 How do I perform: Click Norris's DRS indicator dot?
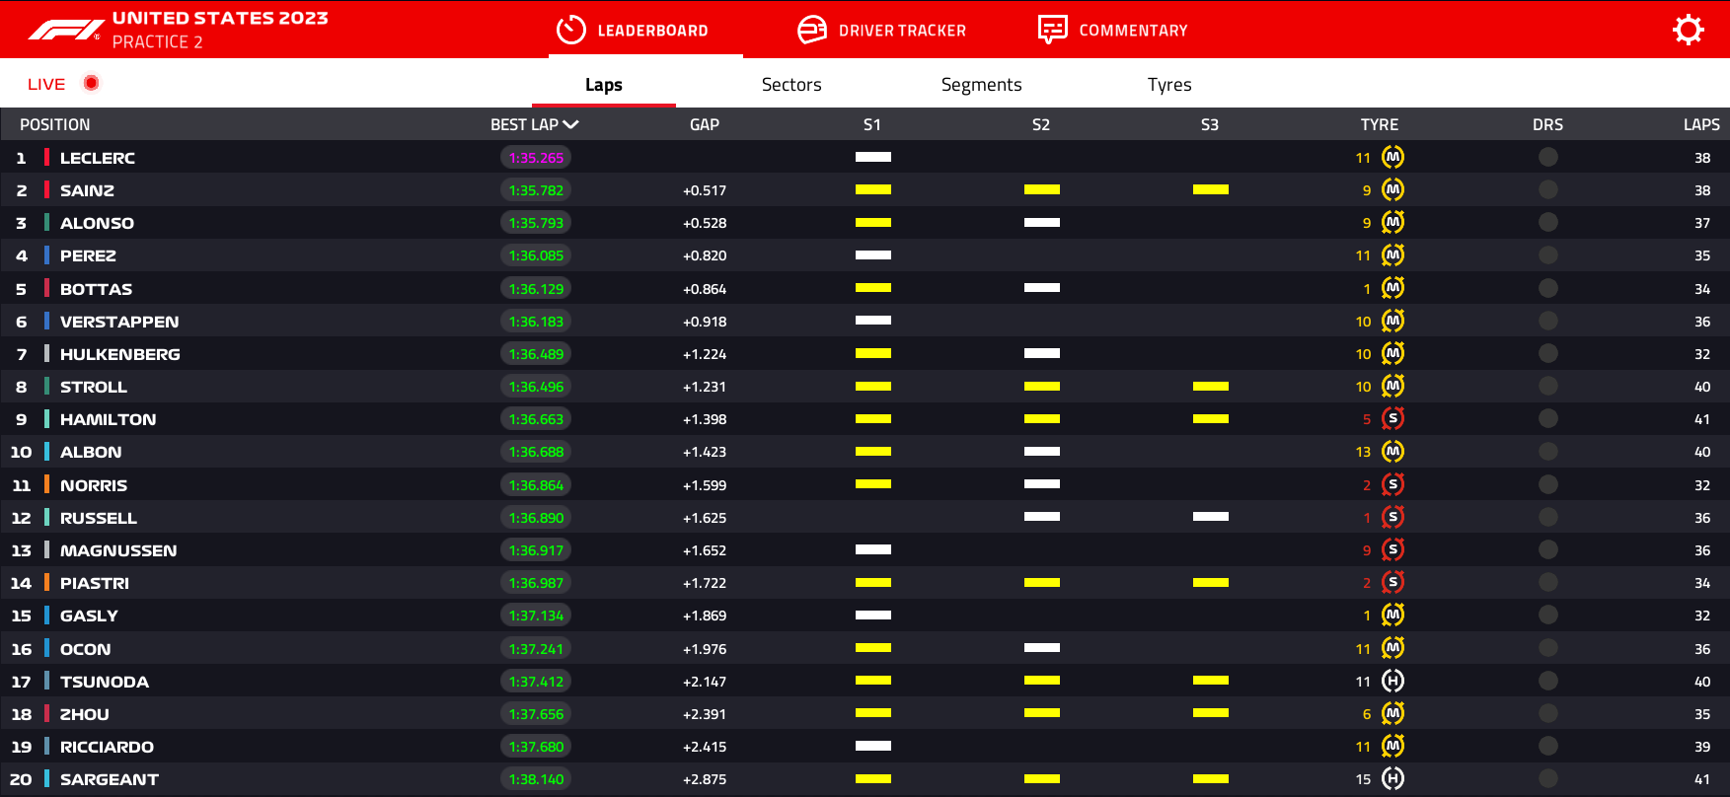click(1547, 484)
